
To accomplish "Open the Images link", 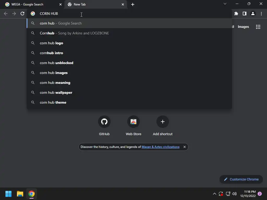I will (243, 27).
